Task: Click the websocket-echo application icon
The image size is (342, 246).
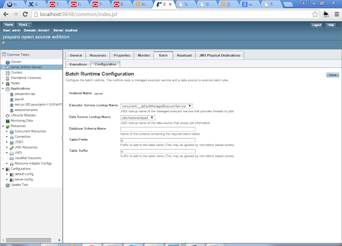Action: (x=12, y=110)
